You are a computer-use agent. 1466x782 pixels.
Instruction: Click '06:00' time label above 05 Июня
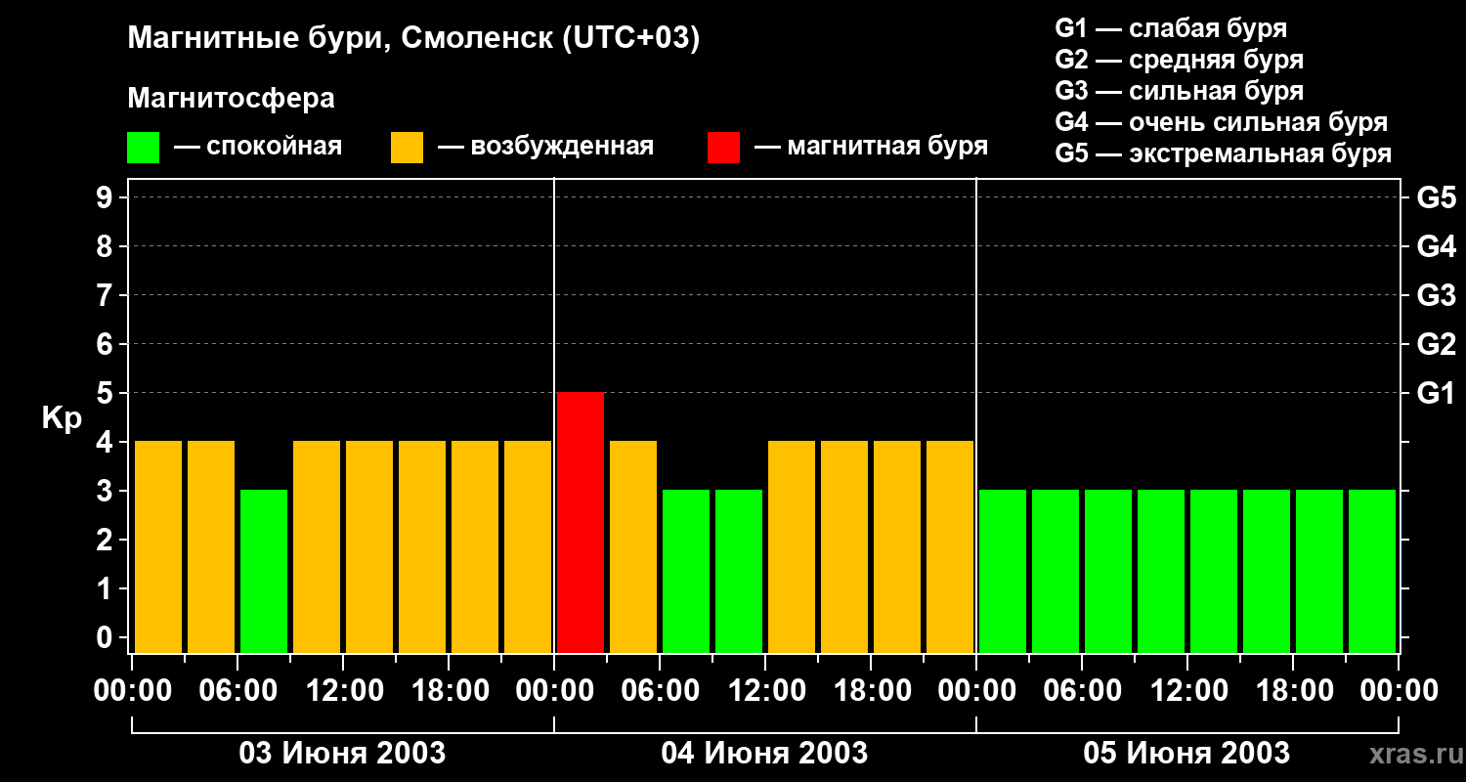(1082, 691)
